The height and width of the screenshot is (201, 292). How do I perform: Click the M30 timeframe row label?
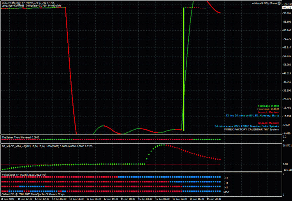click(x=226, y=192)
